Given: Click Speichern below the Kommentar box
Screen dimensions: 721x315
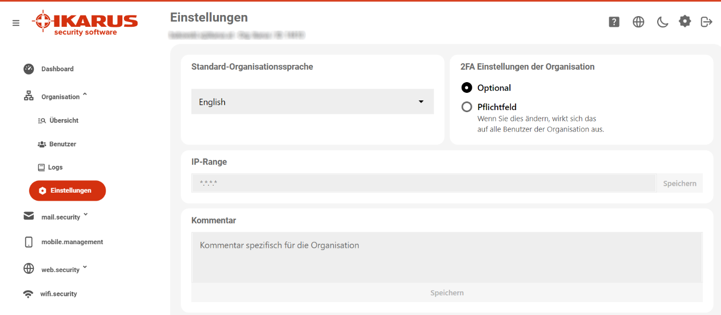Looking at the screenshot, I should pyautogui.click(x=447, y=292).
